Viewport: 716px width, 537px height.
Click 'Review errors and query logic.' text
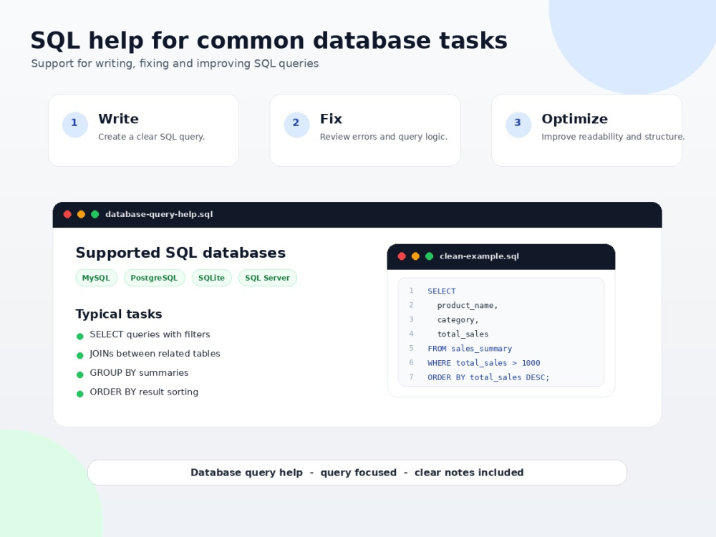click(x=384, y=137)
